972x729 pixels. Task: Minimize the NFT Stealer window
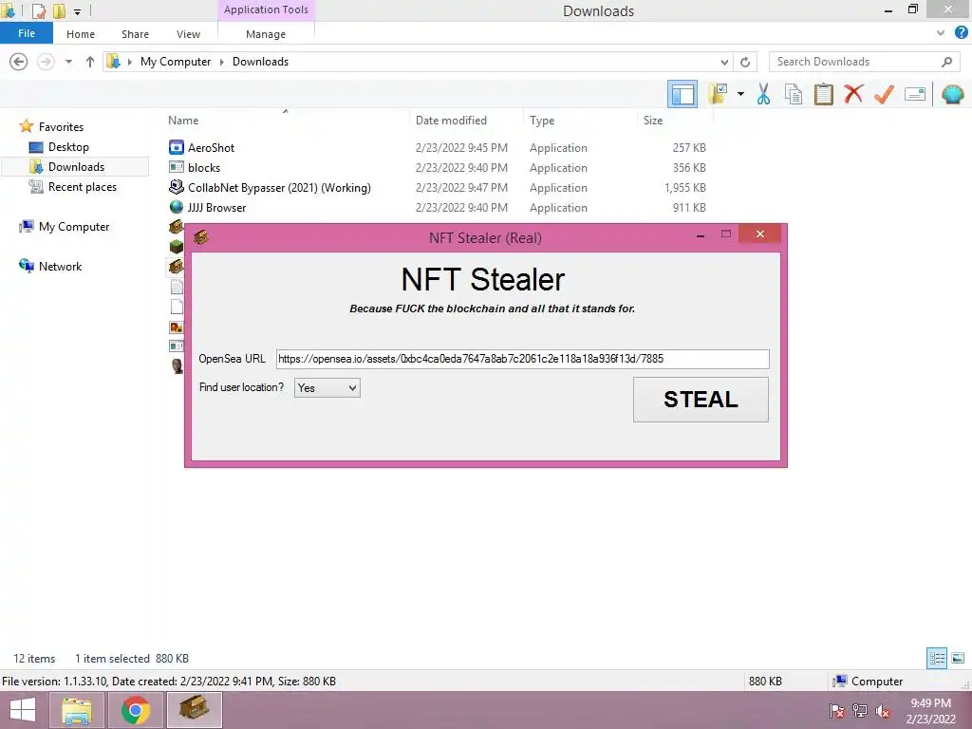click(701, 235)
